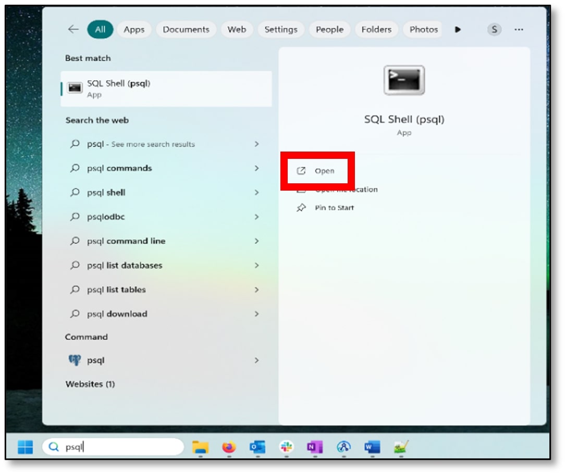Expand chevron for psql command line

[x=256, y=241]
